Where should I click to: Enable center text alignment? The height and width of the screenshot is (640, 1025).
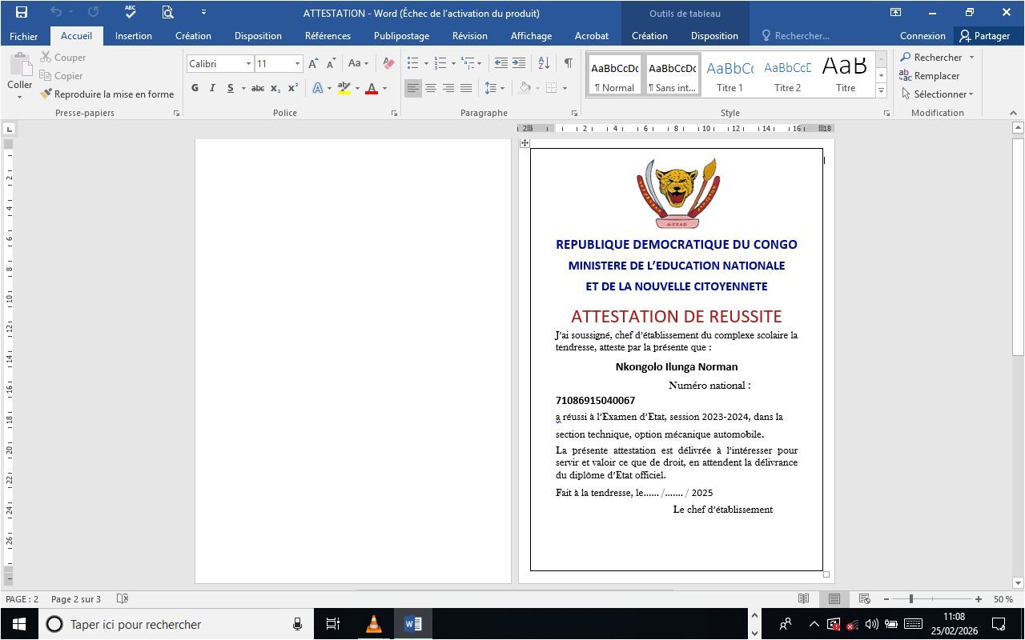(x=431, y=88)
